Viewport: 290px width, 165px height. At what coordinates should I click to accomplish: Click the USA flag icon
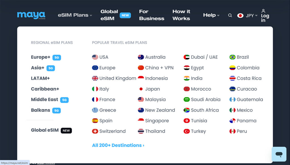(x=95, y=57)
